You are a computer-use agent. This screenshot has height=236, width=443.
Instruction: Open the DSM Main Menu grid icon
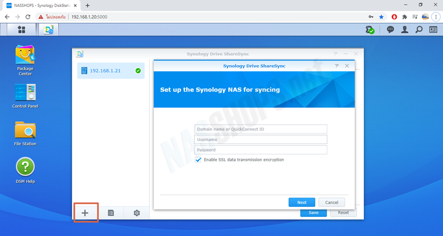(x=22, y=29)
